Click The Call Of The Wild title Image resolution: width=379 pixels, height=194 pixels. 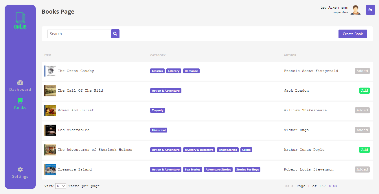coord(80,90)
